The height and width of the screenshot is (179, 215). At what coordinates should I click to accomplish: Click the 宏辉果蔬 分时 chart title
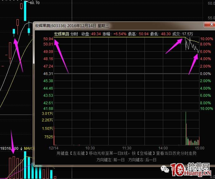tap(66, 34)
